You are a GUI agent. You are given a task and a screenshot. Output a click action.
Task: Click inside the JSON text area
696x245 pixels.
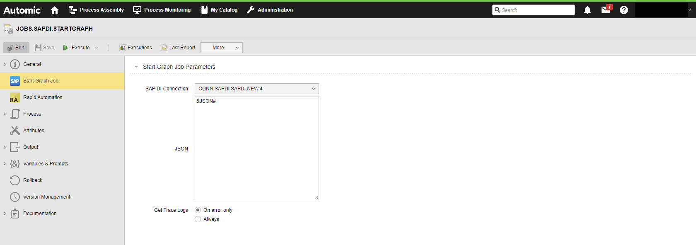[x=257, y=148]
